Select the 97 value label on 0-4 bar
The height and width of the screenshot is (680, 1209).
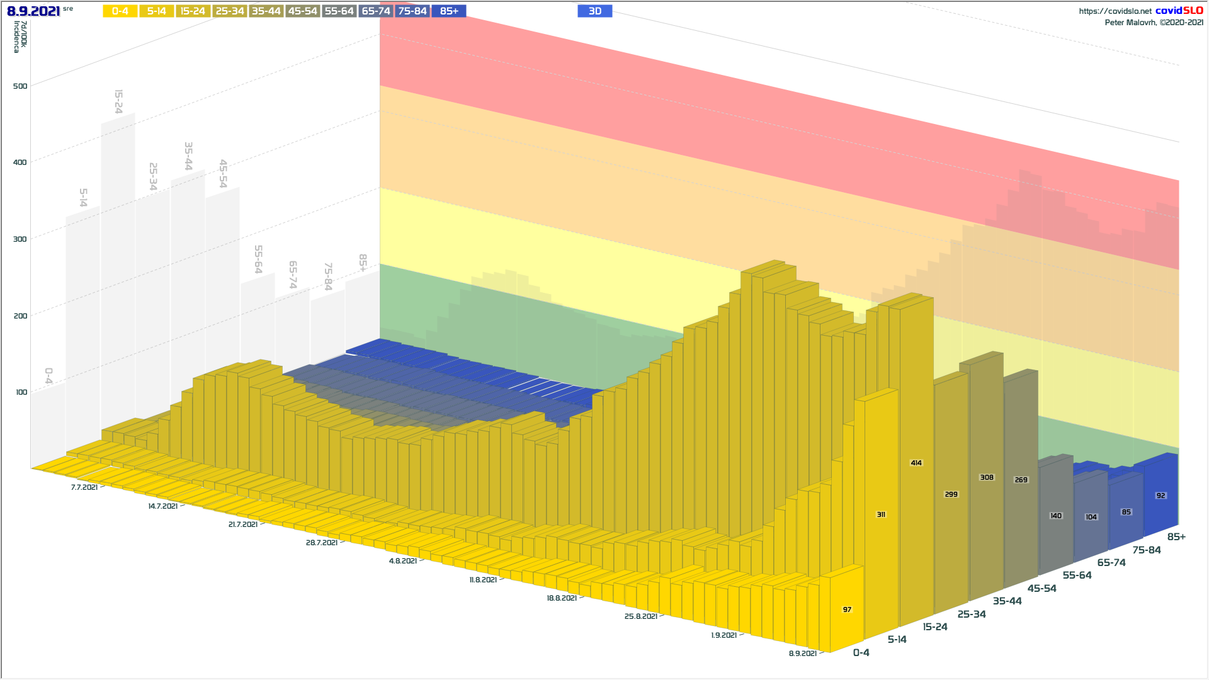(x=847, y=609)
